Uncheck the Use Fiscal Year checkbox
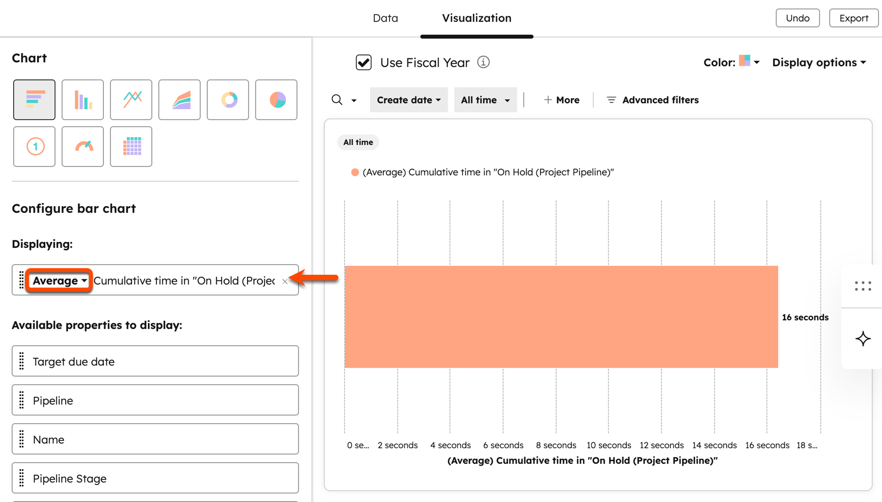882x502 pixels. pyautogui.click(x=364, y=62)
